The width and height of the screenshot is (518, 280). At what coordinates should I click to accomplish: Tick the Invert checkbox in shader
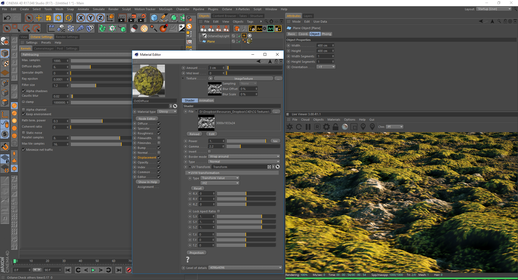tap(209, 152)
